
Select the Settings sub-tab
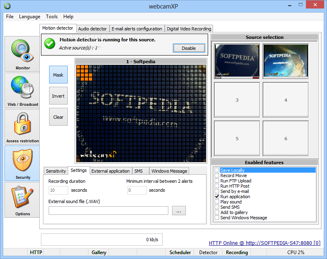tap(79, 171)
